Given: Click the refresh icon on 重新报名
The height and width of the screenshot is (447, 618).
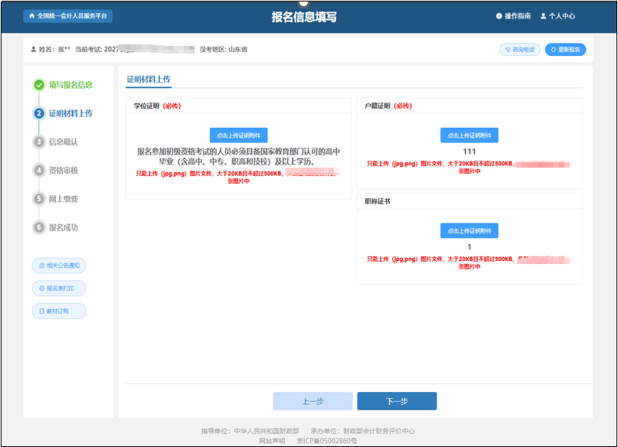Looking at the screenshot, I should tap(553, 49).
